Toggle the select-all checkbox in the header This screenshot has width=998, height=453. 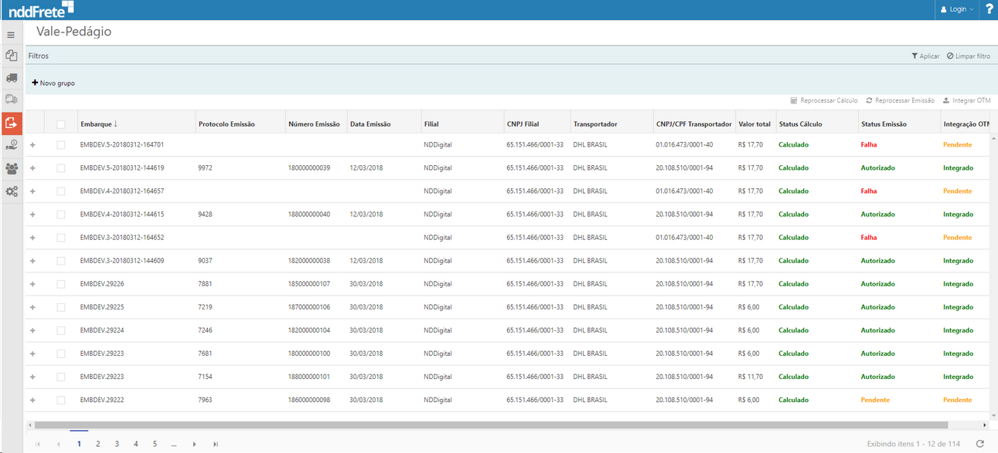click(x=61, y=124)
